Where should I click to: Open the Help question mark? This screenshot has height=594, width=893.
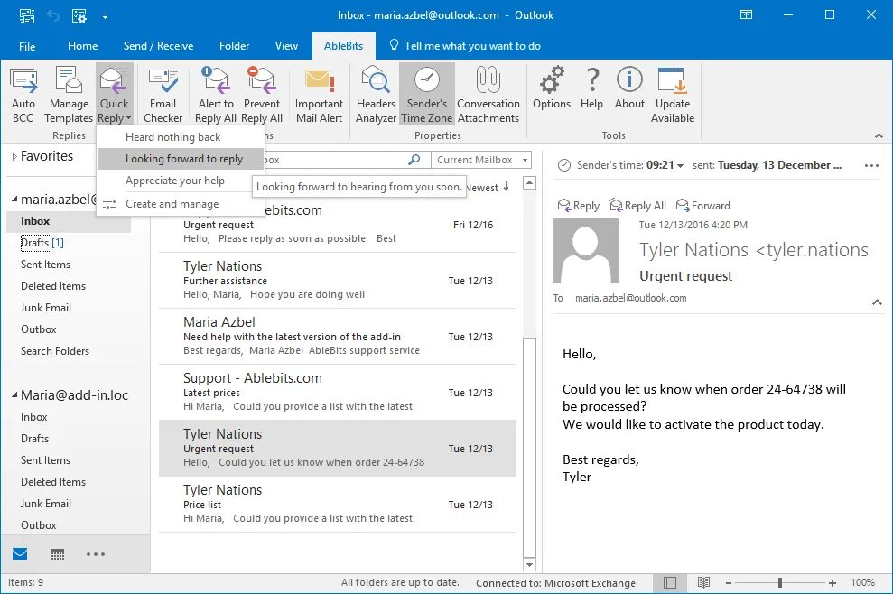pyautogui.click(x=591, y=88)
